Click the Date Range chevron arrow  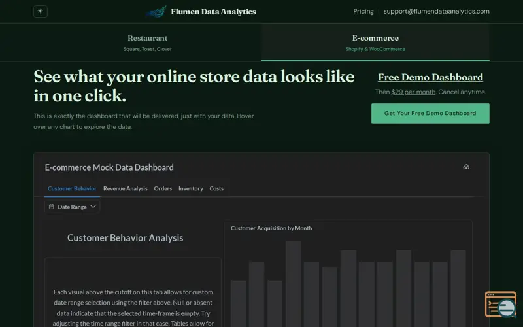[93, 207]
